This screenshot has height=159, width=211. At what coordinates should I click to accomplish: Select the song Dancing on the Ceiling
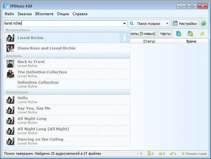pos(67,141)
